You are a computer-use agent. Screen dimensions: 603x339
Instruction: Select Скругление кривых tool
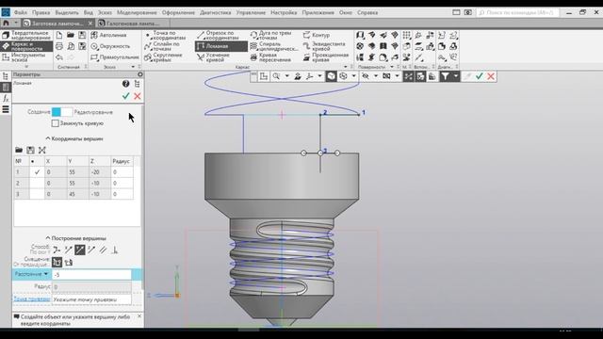163,57
